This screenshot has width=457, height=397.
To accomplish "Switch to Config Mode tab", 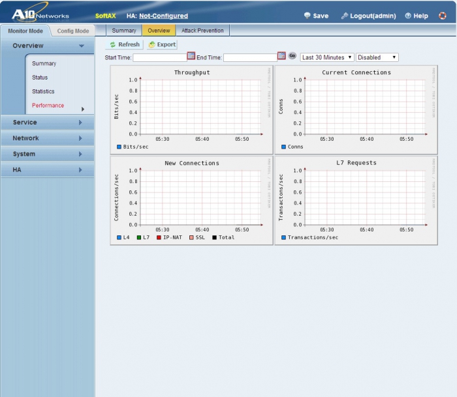I will click(73, 31).
